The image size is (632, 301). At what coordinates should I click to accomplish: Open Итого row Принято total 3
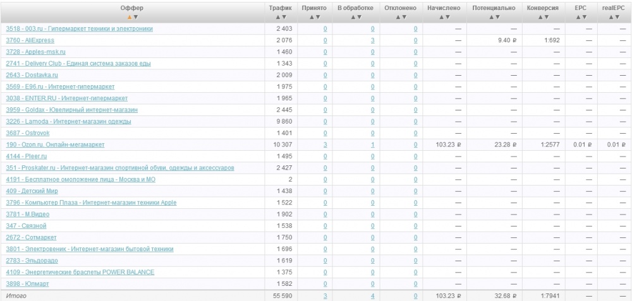coord(325,296)
